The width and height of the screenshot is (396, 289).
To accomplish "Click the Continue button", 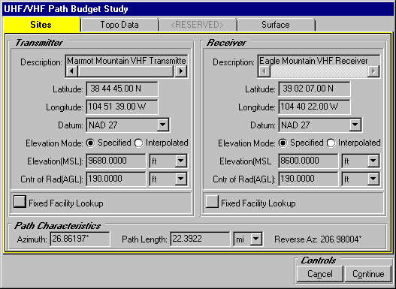I will click(x=368, y=274).
